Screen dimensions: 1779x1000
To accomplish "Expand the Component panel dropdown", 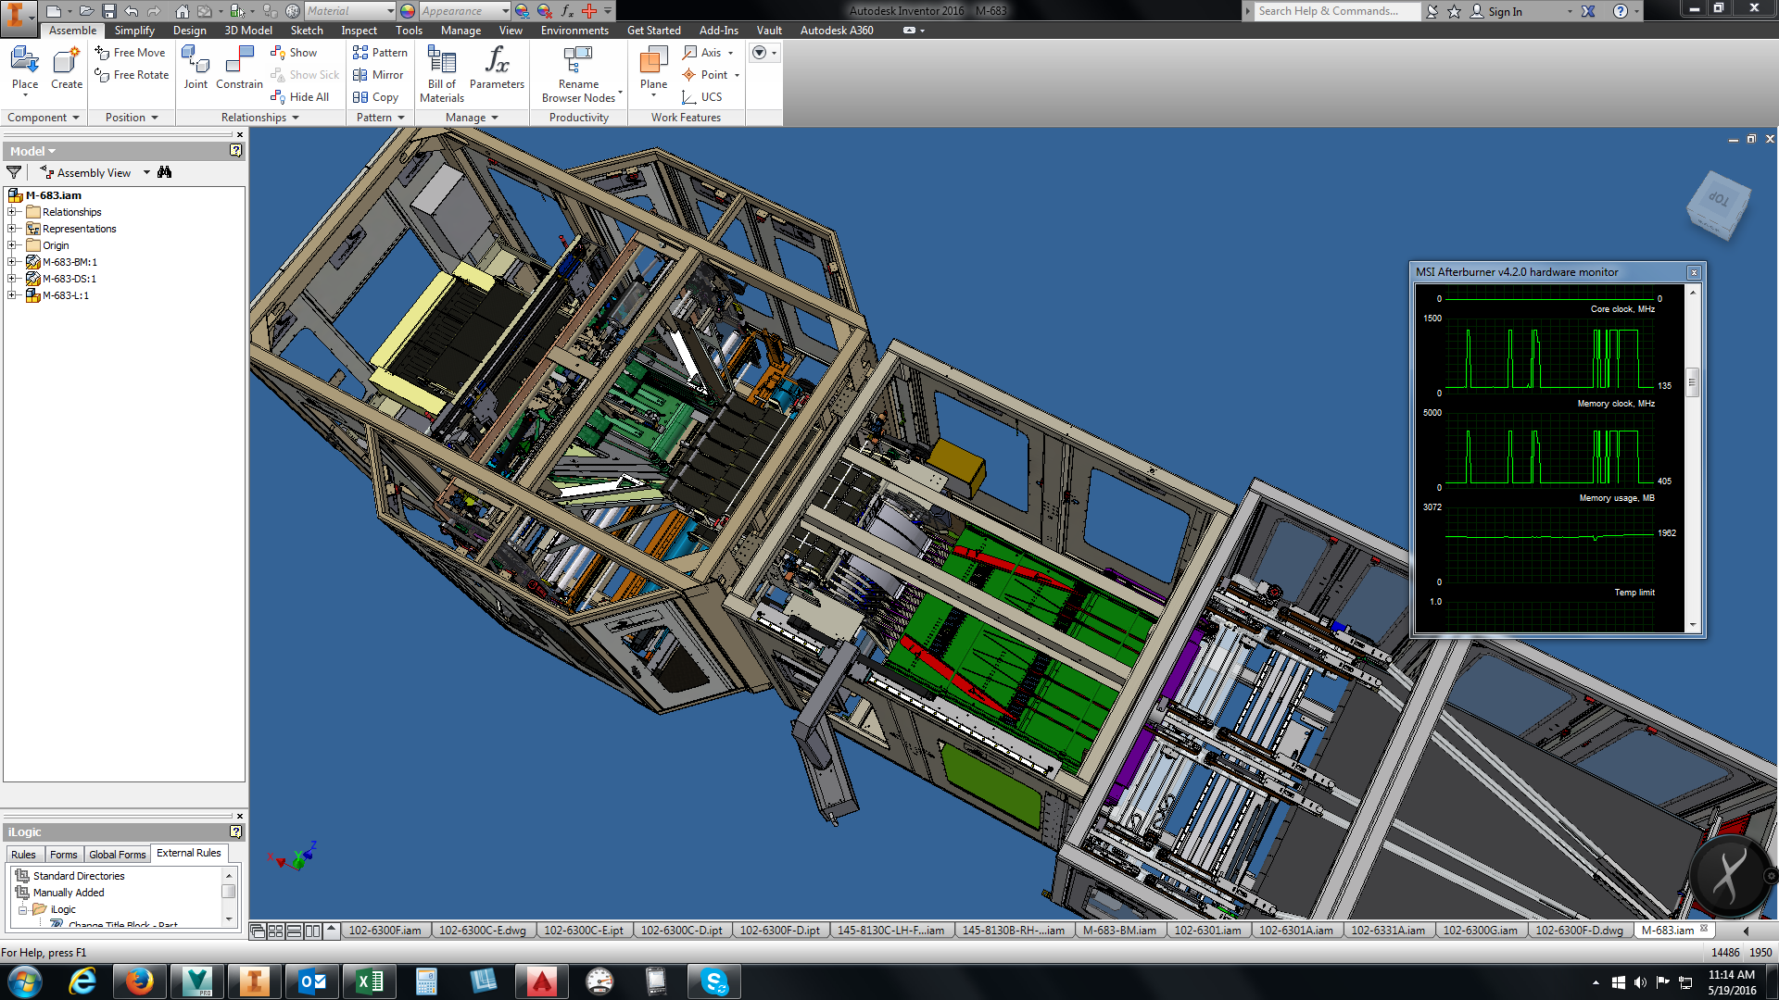I will tap(43, 118).
